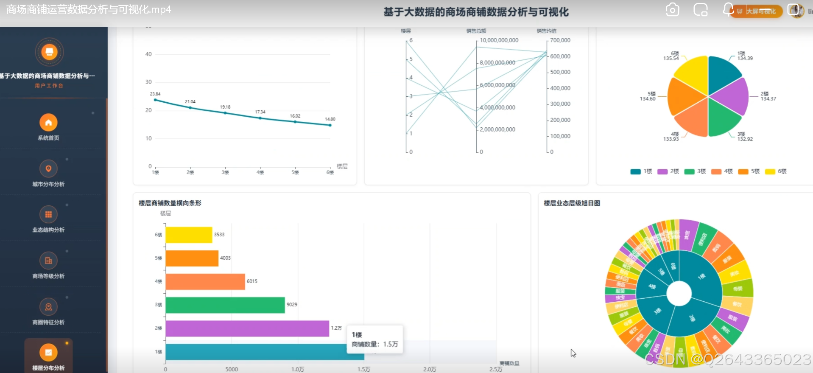Image resolution: width=813 pixels, height=373 pixels.
Task: Click the 2楼 line point at 21.04
Action: point(190,108)
